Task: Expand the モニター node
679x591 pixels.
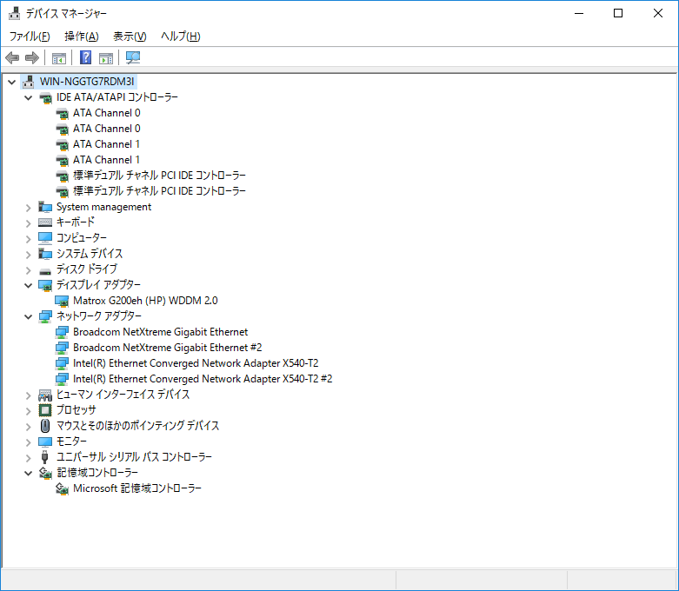Action: click(x=28, y=442)
